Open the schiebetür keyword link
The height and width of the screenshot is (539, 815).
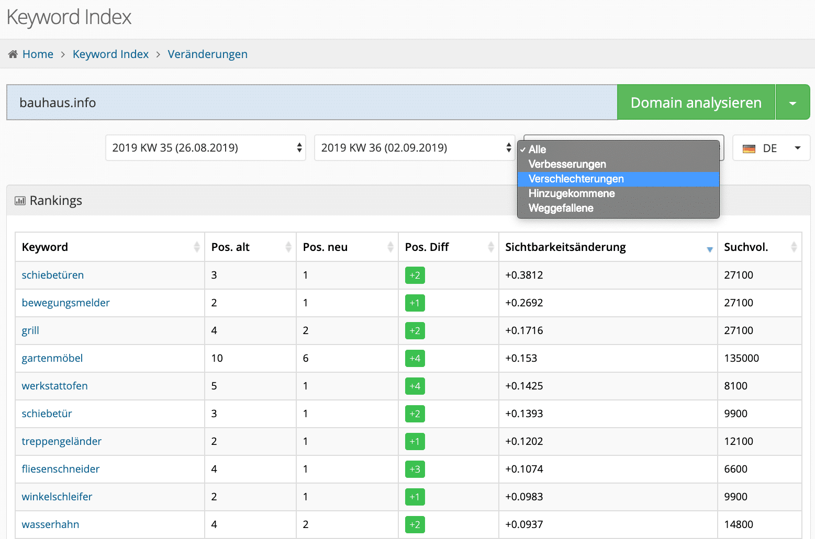click(47, 414)
